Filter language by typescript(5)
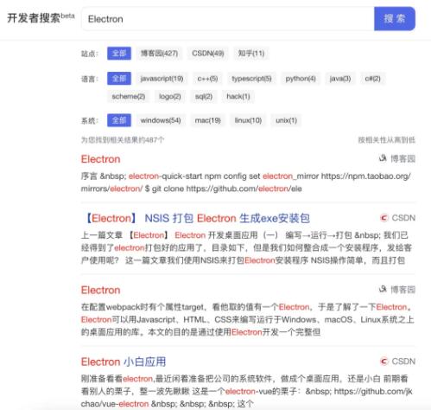This screenshot has width=431, height=410. tap(251, 79)
